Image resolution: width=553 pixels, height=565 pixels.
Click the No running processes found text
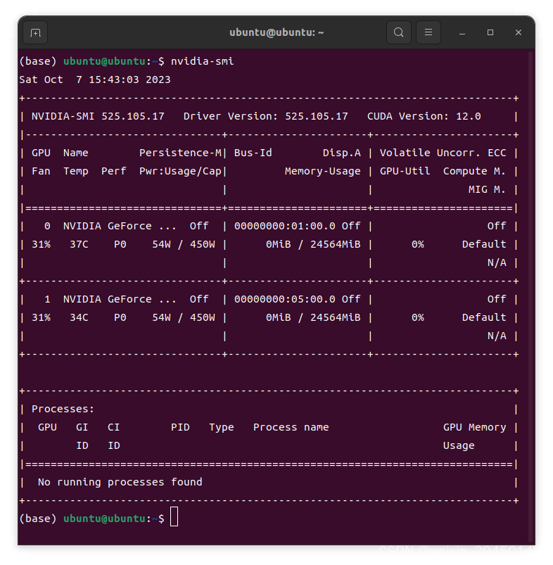[x=120, y=483]
